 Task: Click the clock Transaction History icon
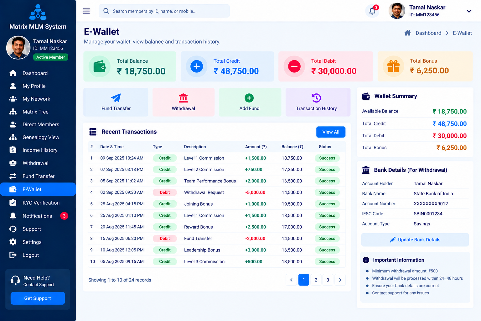(x=316, y=98)
